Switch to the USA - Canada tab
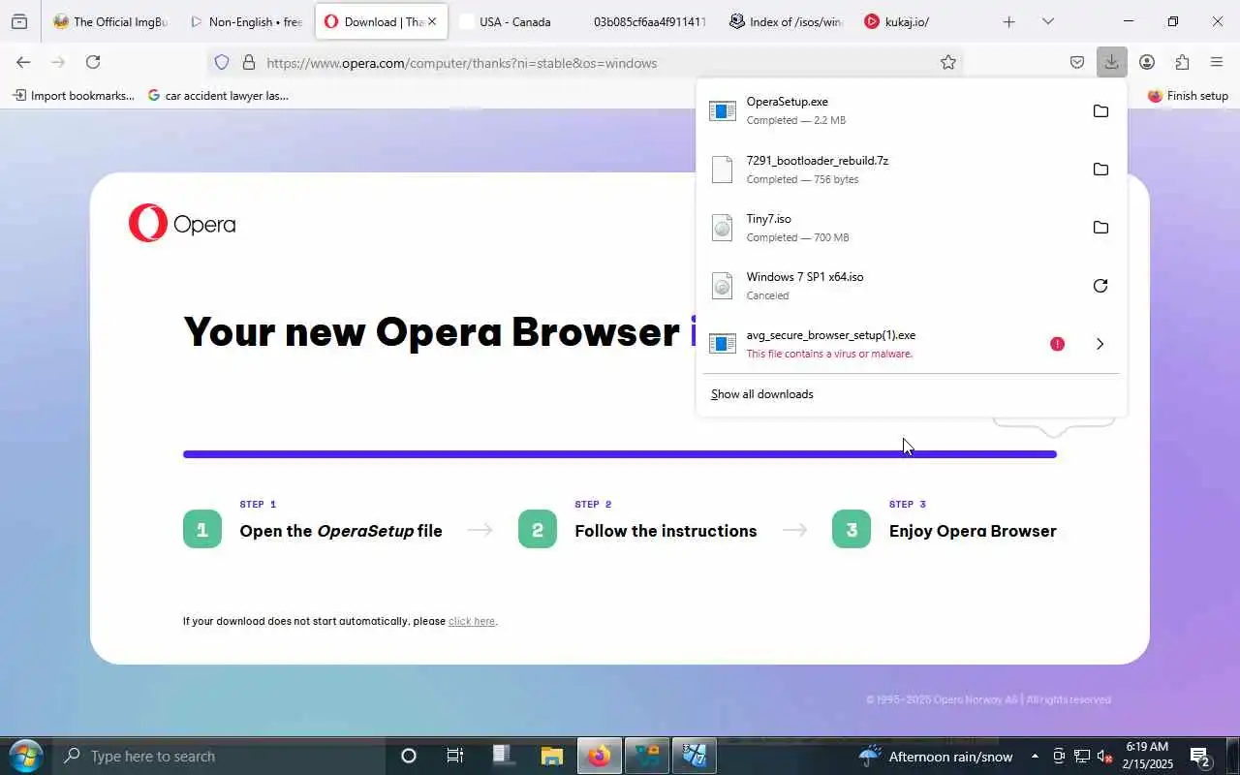The width and height of the screenshot is (1240, 775). pos(514,21)
